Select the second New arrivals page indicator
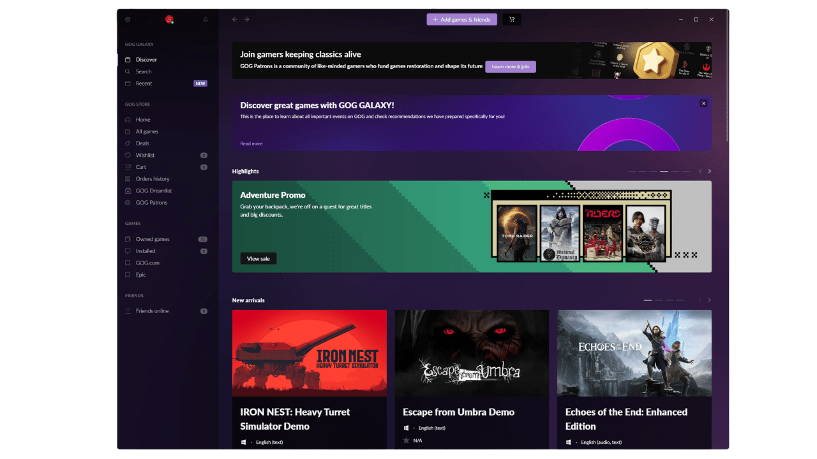The height and width of the screenshot is (459, 817). [x=659, y=300]
